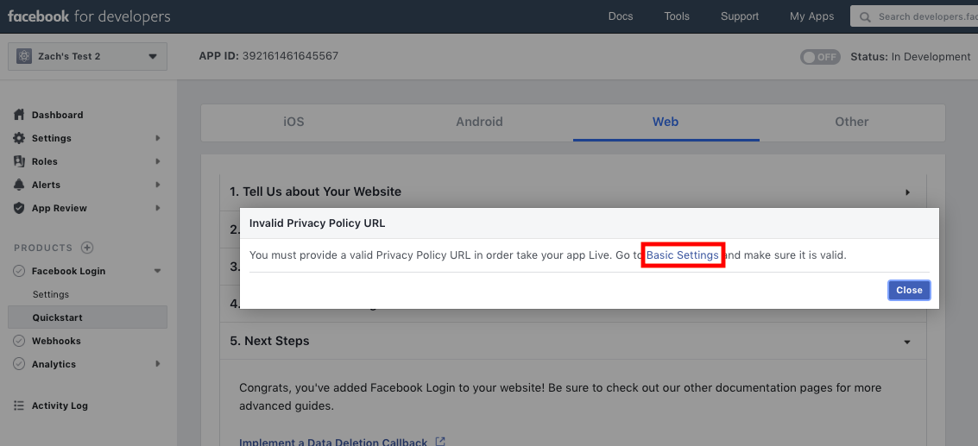Image resolution: width=978 pixels, height=446 pixels.
Task: Switch to the Android platform tab
Action: [x=479, y=122]
